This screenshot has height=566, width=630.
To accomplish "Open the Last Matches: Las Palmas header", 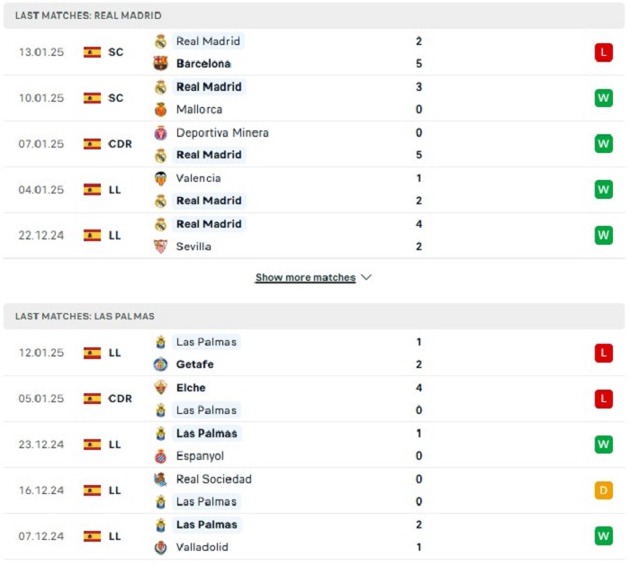I will pos(314,316).
